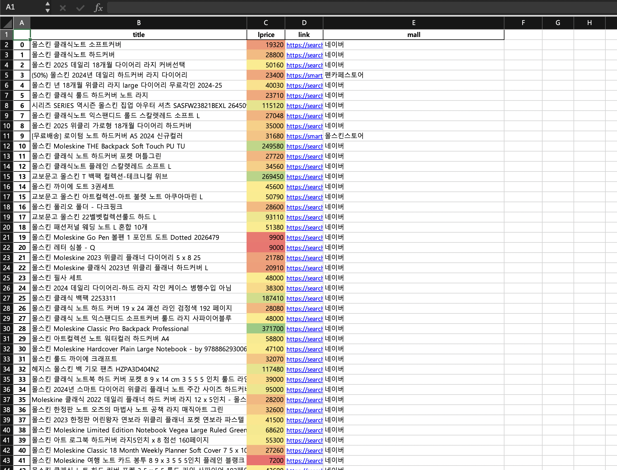
Task: Click title '몰스킨 클래식 백팩 2253311'
Action: click(74, 298)
